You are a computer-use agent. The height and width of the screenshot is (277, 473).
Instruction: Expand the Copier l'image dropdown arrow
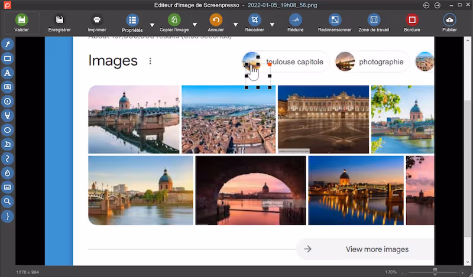pos(195,25)
